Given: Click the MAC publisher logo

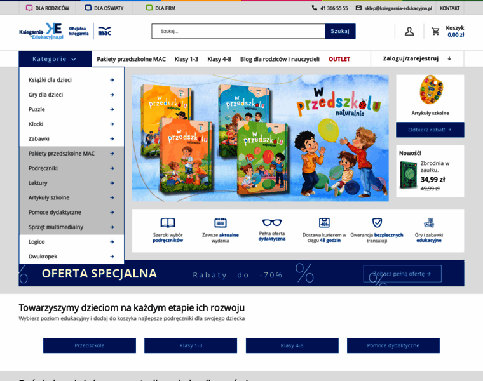Looking at the screenshot, I should click(104, 31).
